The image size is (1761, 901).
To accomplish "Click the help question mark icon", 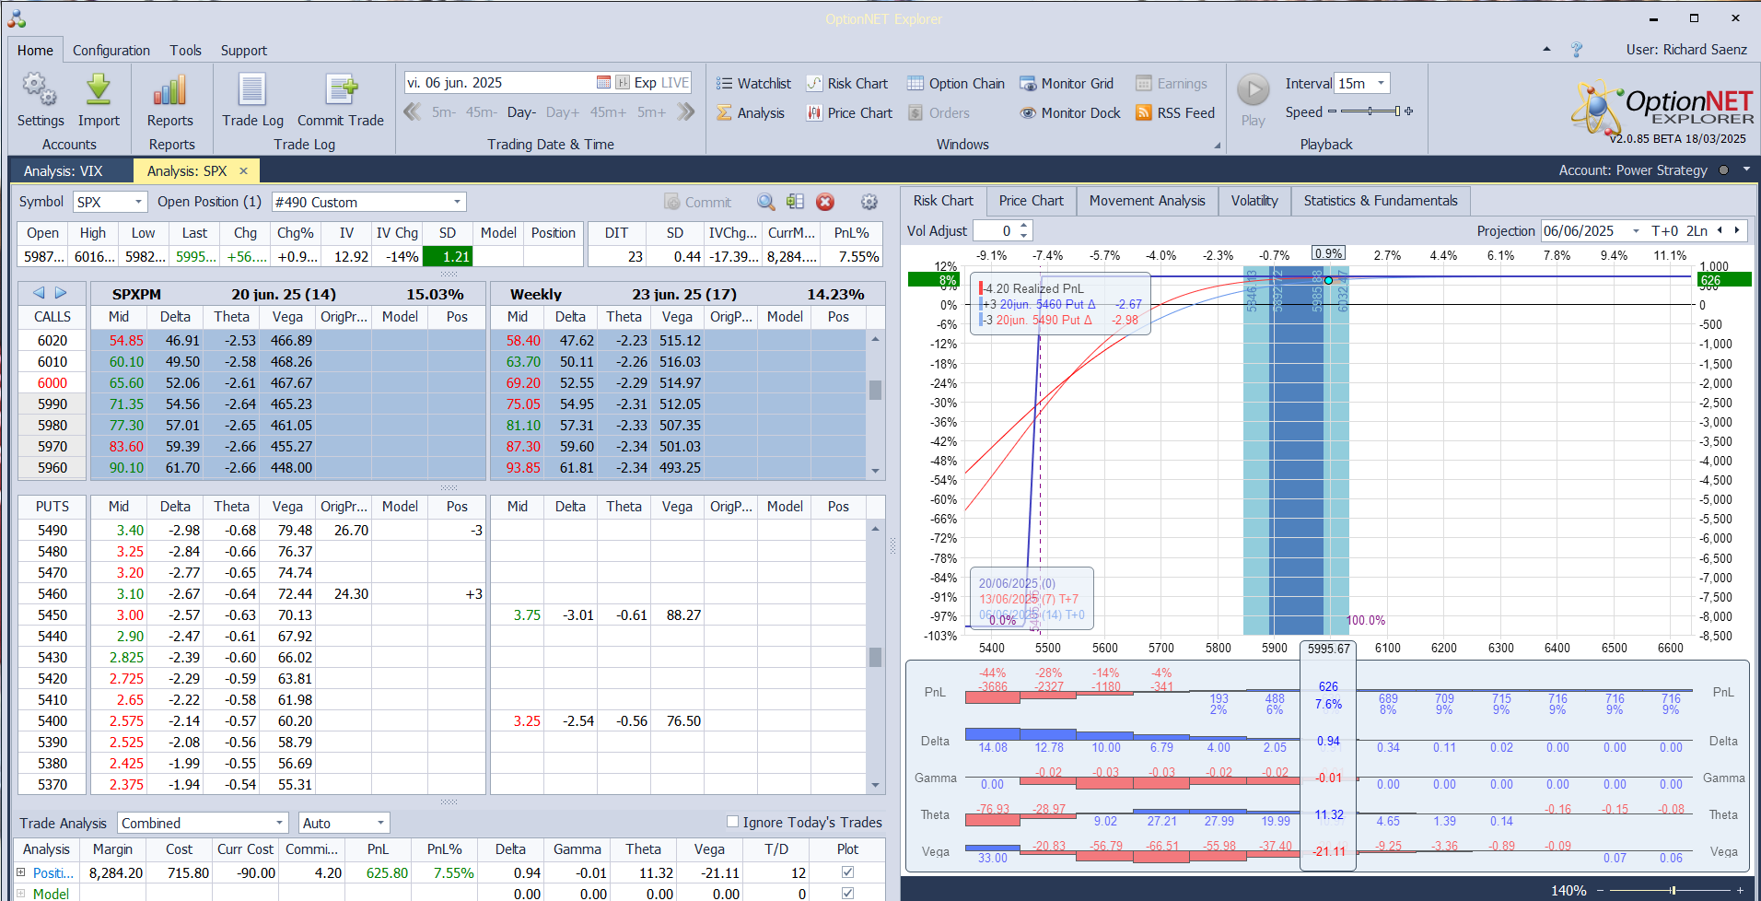I will [x=1577, y=50].
